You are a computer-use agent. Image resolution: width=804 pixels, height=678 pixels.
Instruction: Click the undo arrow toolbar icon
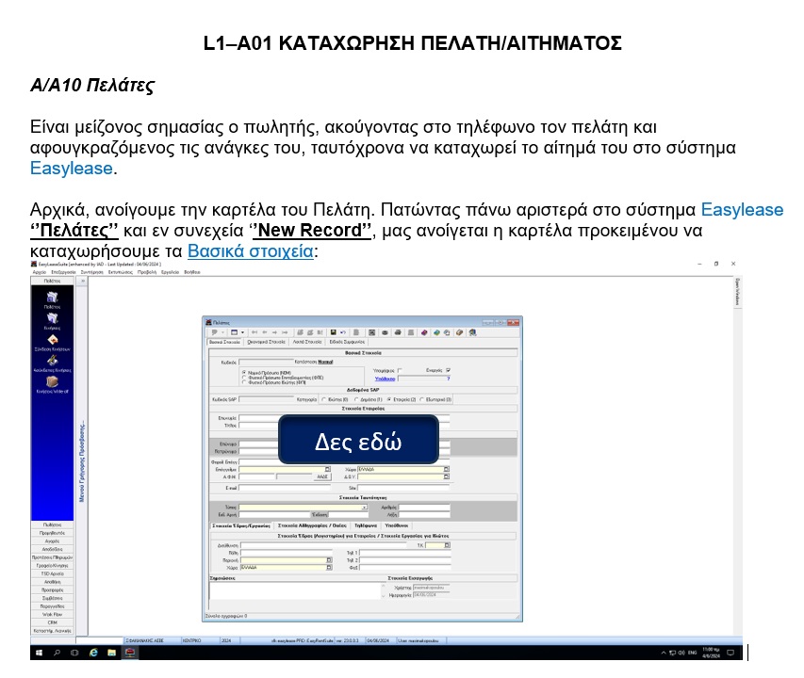(x=344, y=332)
